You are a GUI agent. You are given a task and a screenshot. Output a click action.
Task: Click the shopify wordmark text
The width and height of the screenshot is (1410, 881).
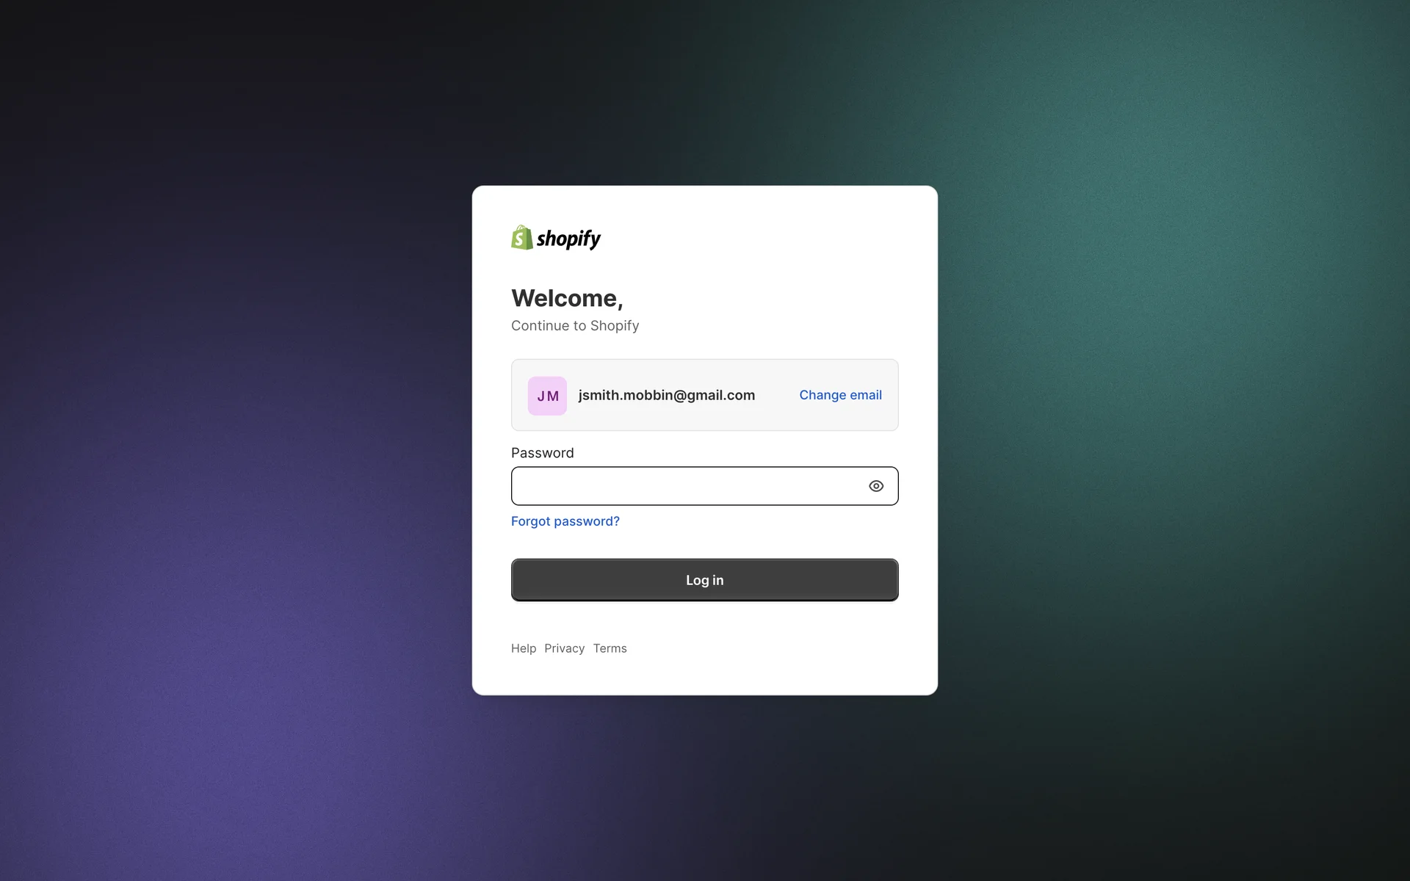pos(568,239)
